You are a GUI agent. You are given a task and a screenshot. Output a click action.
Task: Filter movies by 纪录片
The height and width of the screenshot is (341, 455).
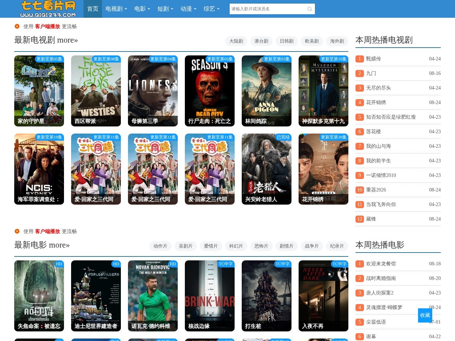click(x=337, y=246)
